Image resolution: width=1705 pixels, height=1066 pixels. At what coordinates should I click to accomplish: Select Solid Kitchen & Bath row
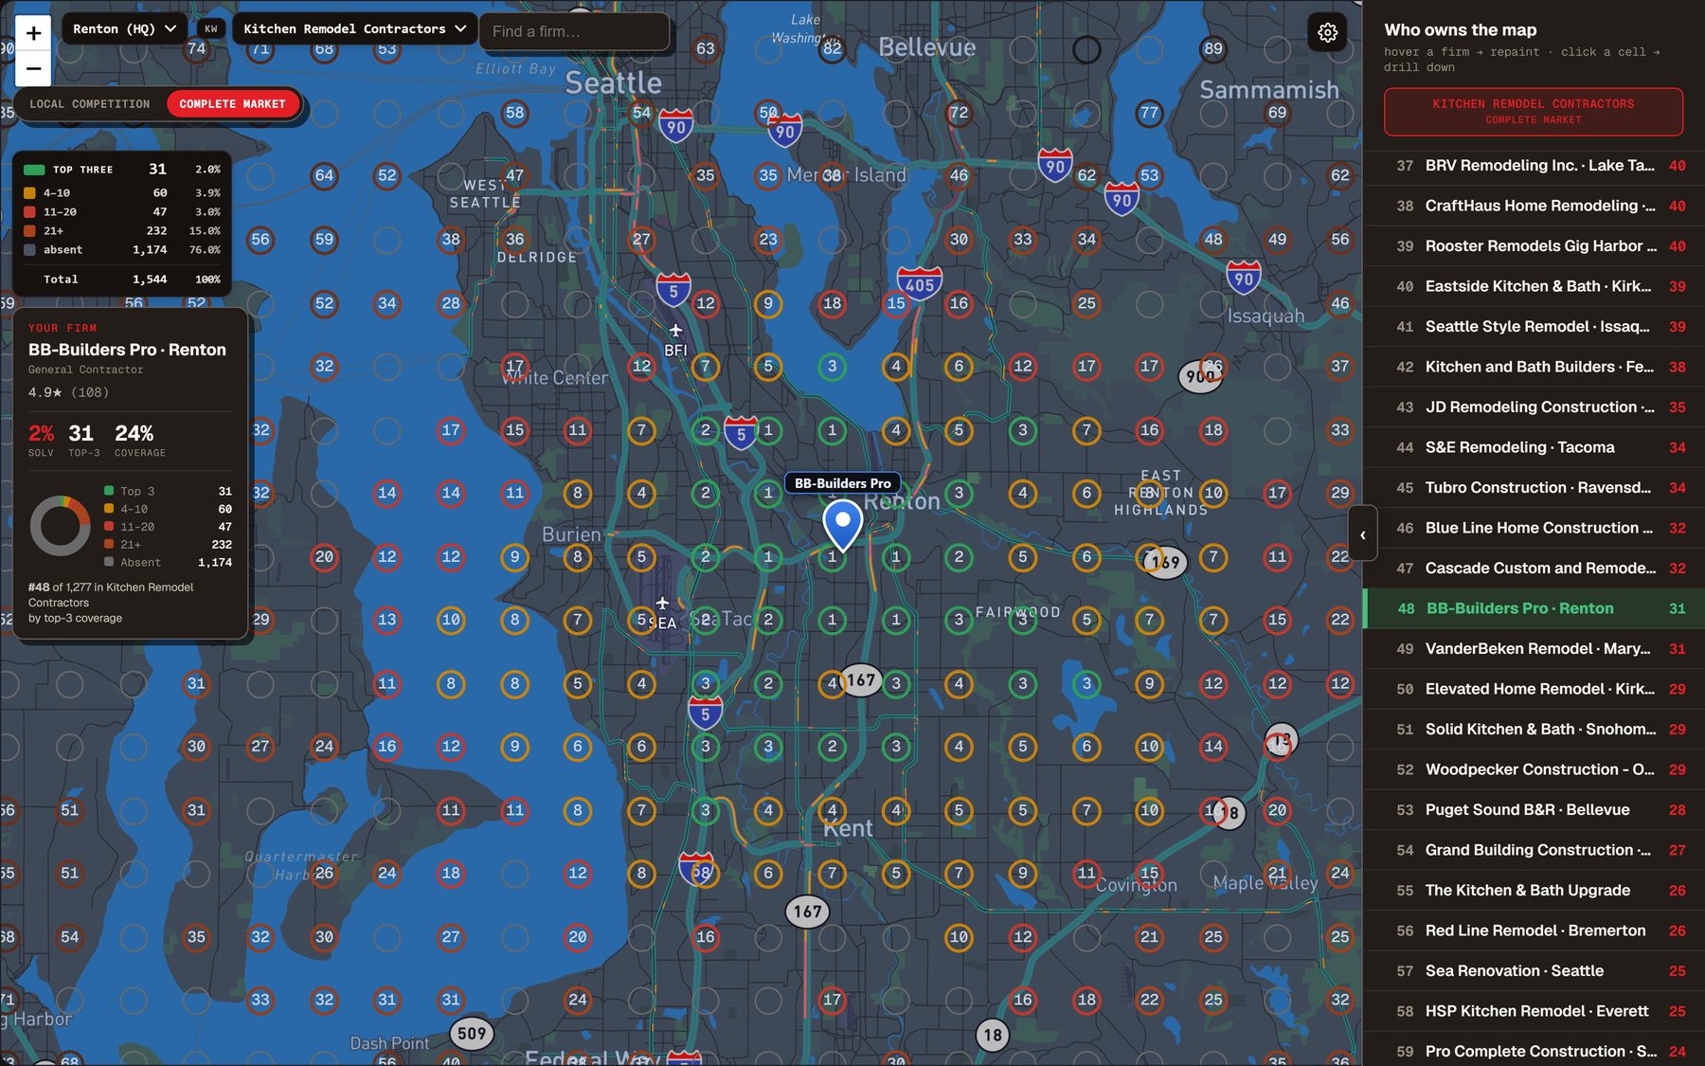coord(1534,730)
